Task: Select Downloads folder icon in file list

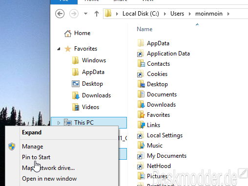Action: click(x=141, y=105)
